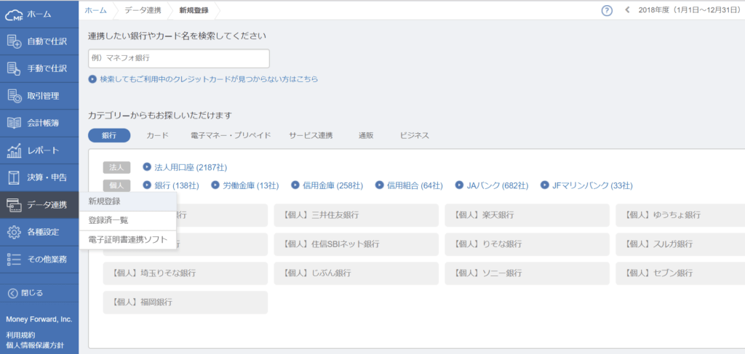This screenshot has width=745, height=354.
Task: Click the データ連携 card icon
Action: [x=15, y=205]
